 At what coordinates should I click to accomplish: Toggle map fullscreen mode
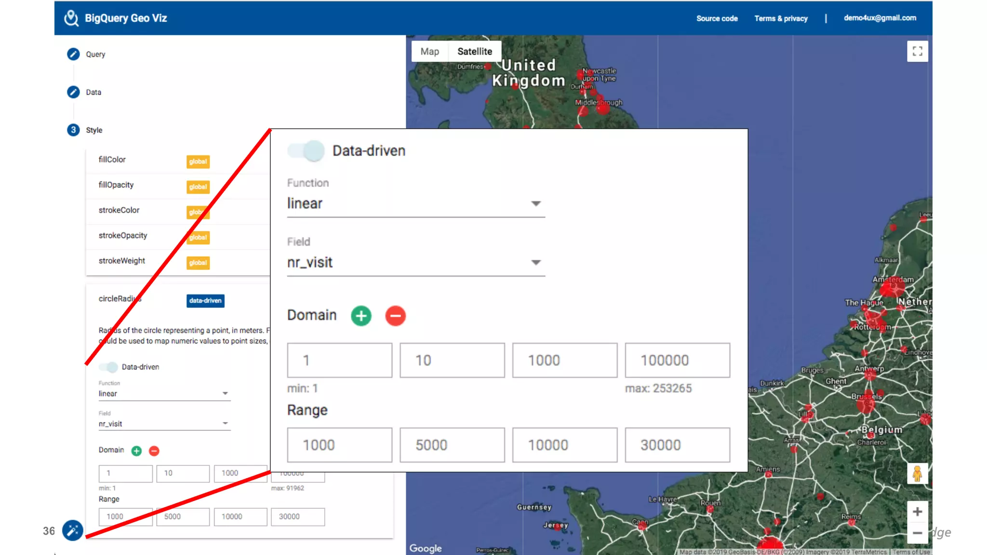pyautogui.click(x=917, y=51)
